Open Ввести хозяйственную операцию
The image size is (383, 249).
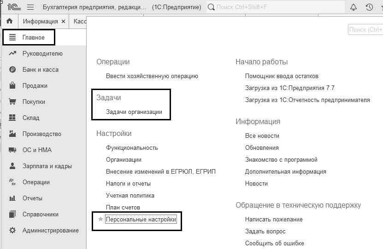pos(152,76)
